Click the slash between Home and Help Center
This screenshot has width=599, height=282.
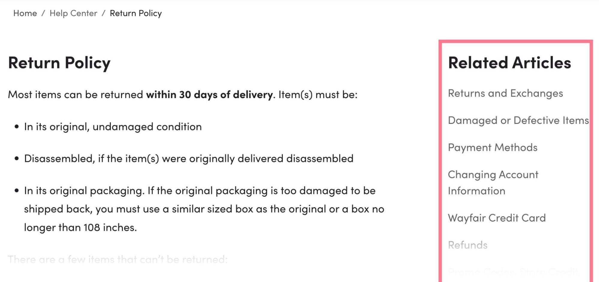43,13
